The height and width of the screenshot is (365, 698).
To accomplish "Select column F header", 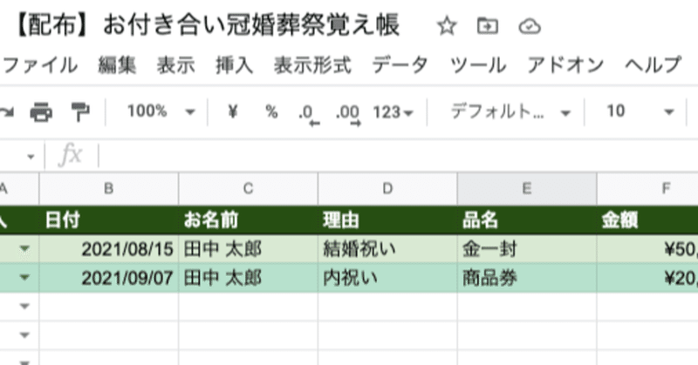I will [647, 188].
